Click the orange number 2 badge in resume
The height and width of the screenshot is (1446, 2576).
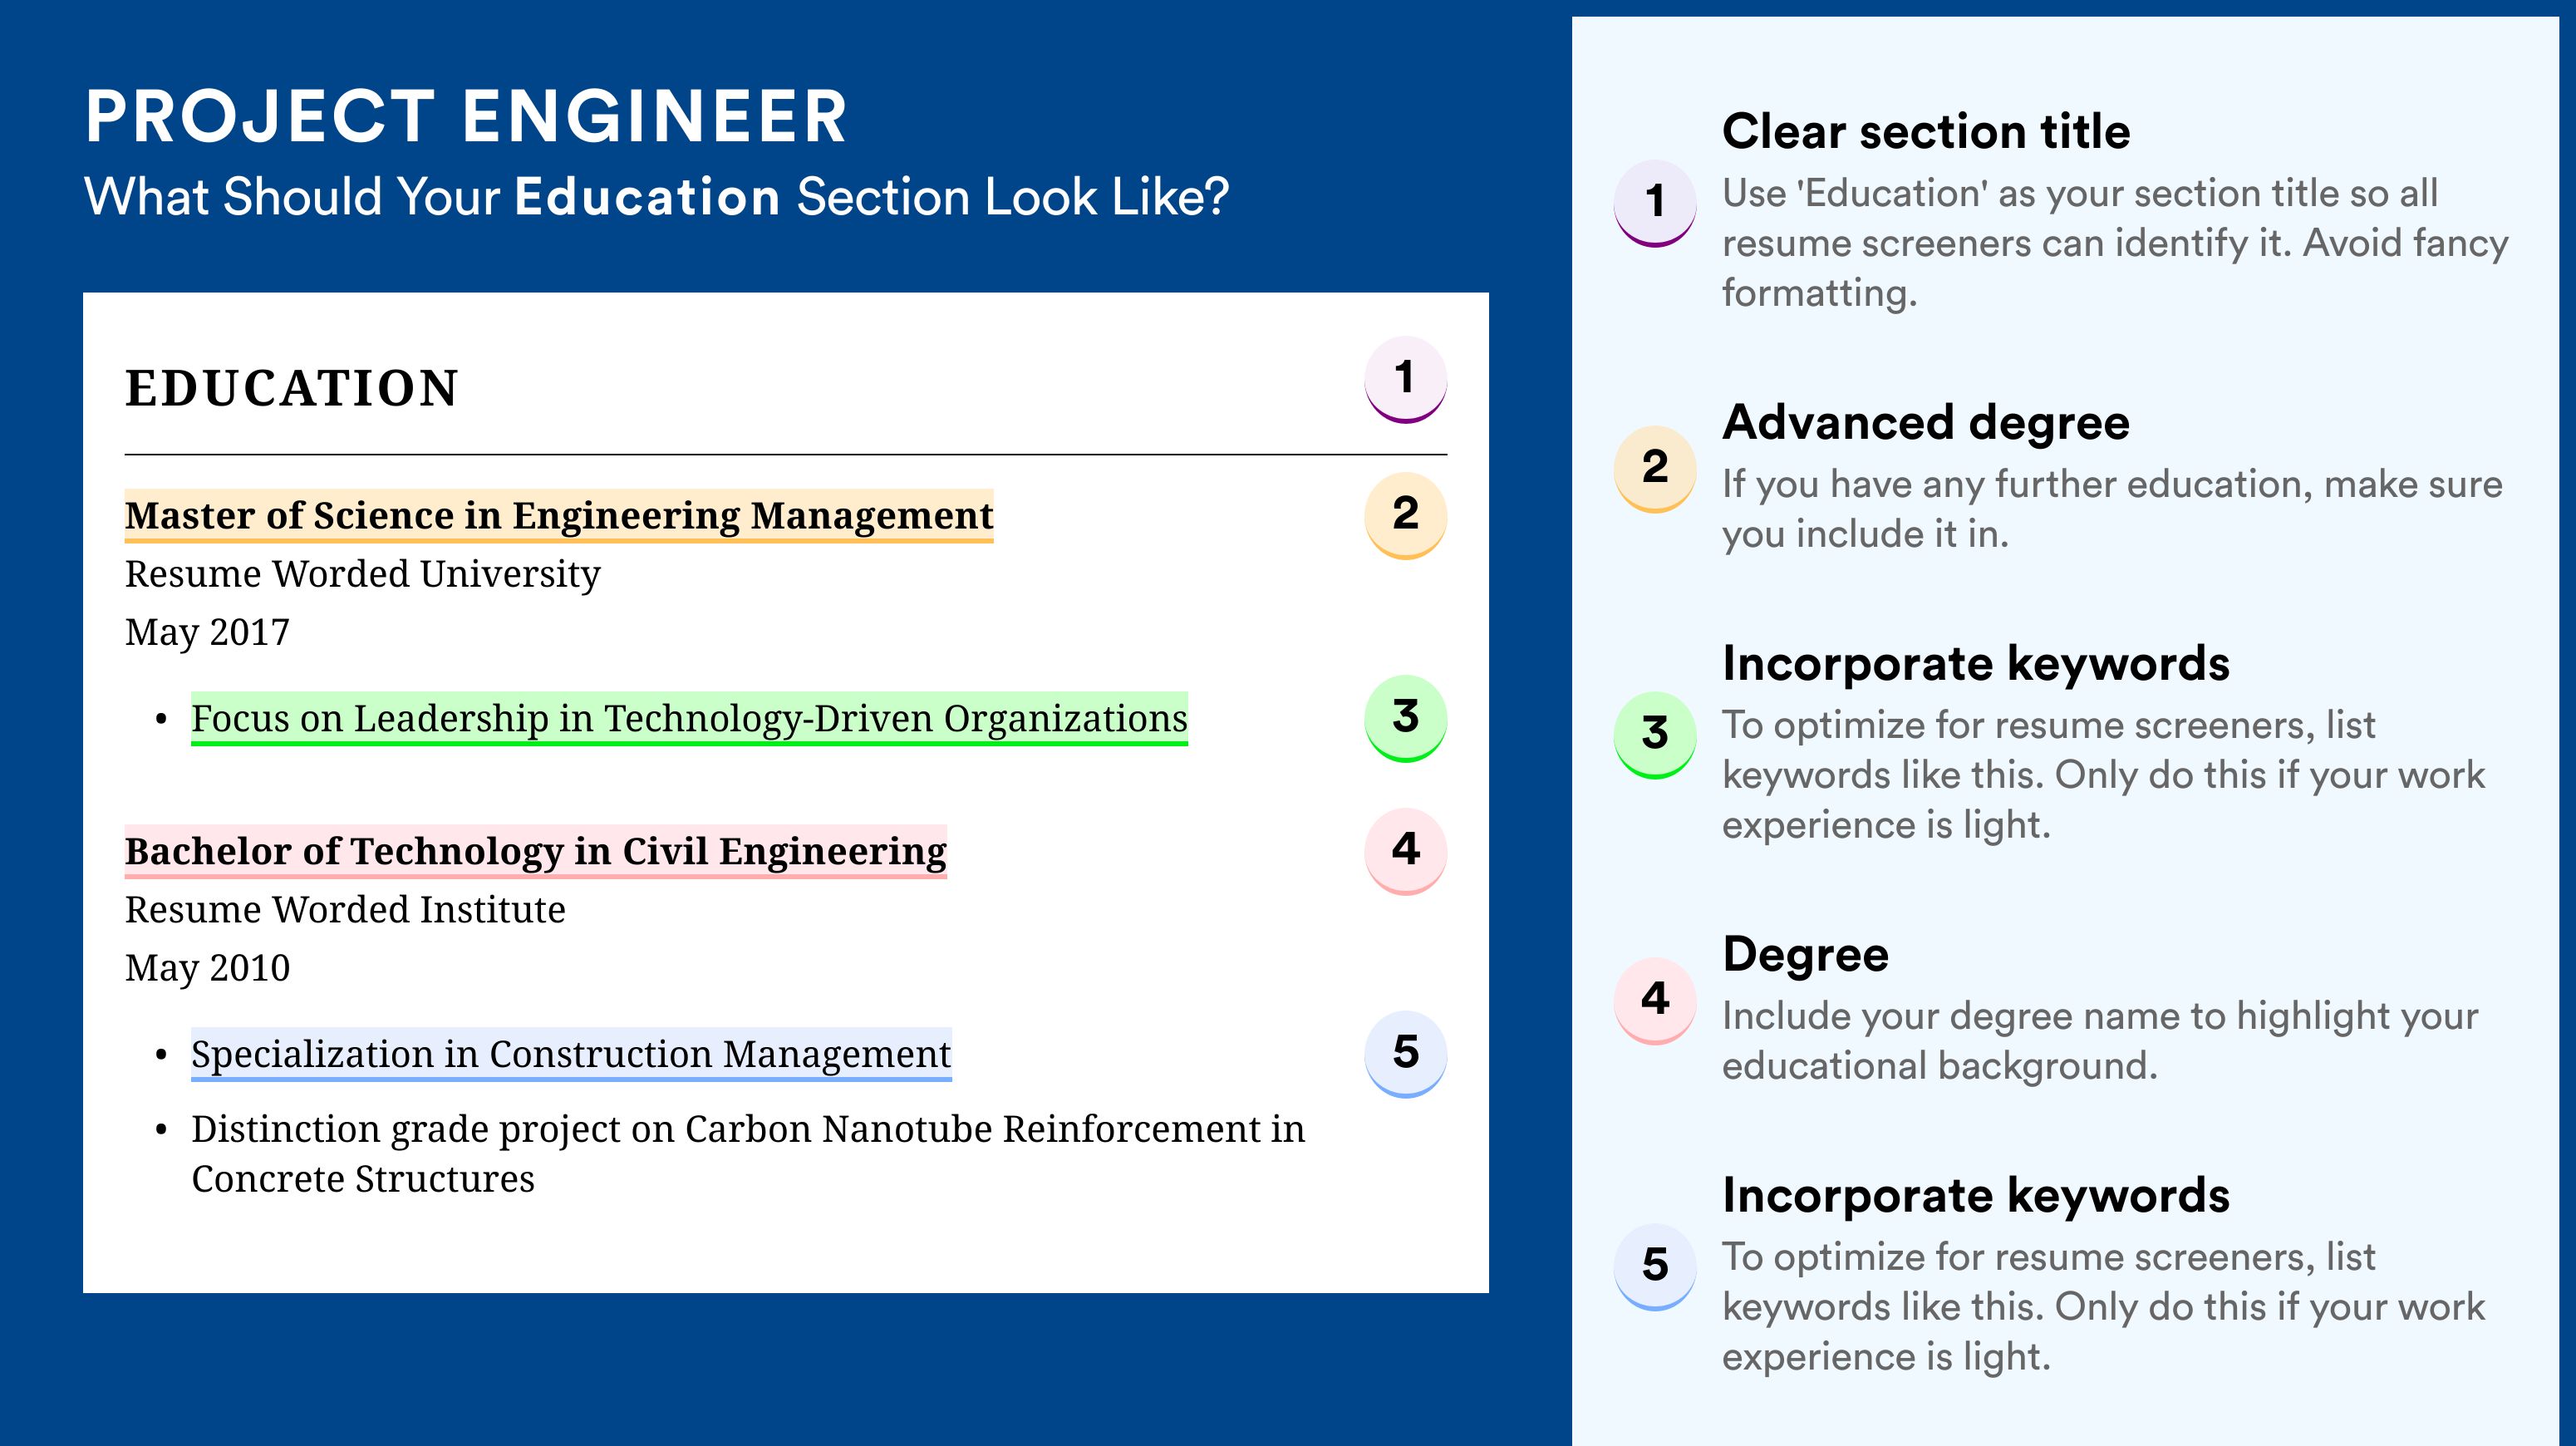click(1405, 514)
